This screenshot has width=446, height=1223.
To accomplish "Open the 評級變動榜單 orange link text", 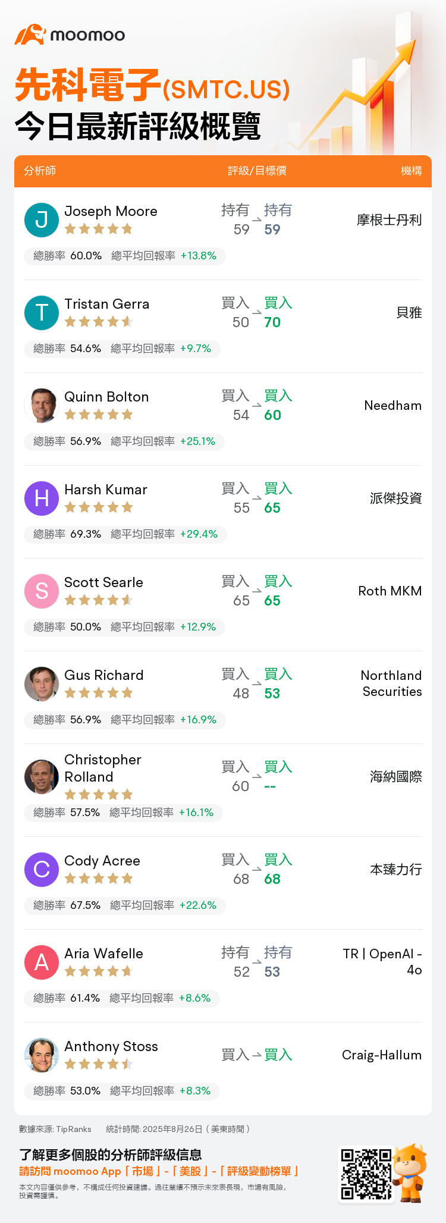I will [259, 1171].
